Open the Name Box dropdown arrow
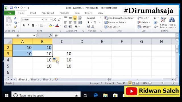This screenshot has width=182, height=102. pos(34,35)
